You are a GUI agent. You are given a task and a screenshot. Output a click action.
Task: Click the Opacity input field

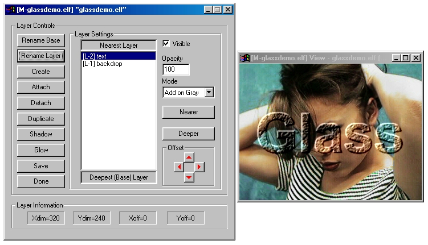point(176,69)
